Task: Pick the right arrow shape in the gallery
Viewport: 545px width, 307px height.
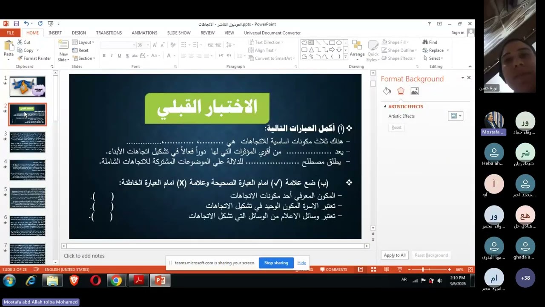Action: pos(332,49)
